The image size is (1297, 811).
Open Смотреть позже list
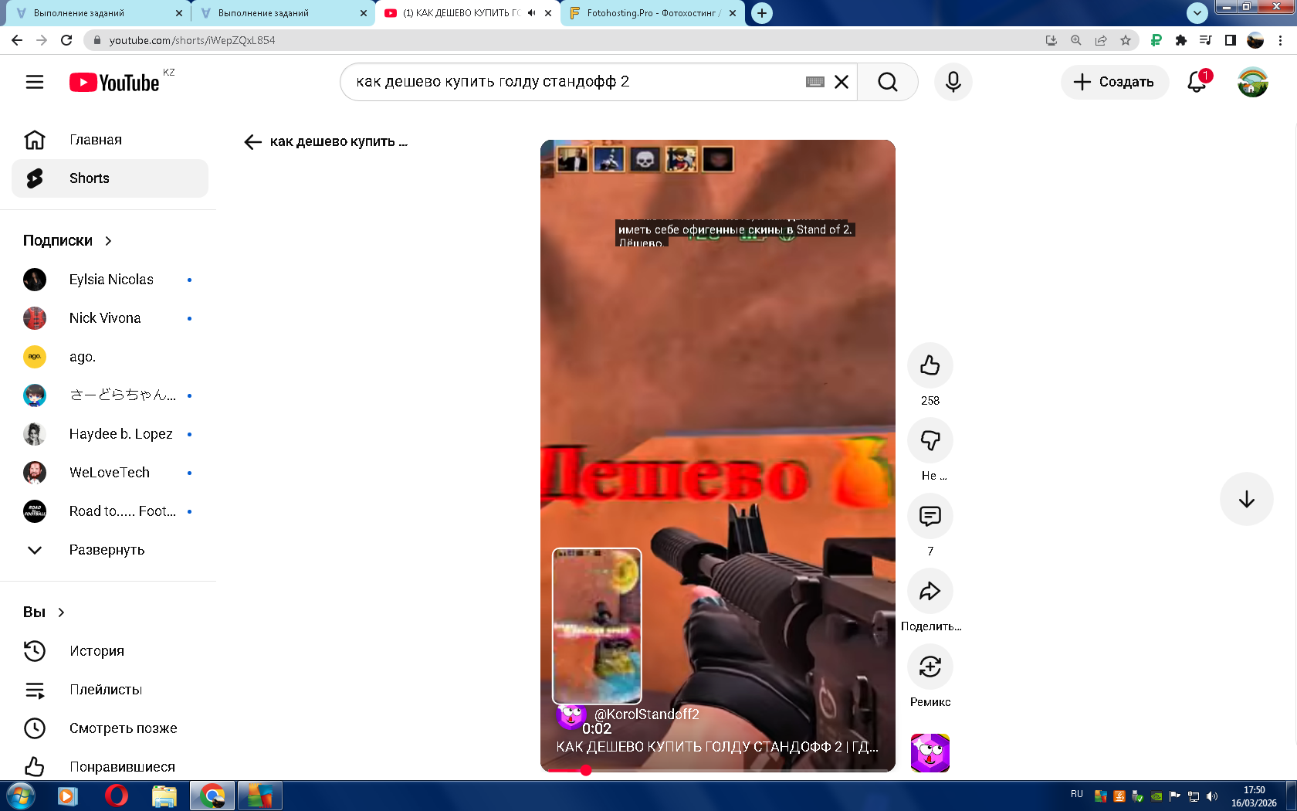110,728
